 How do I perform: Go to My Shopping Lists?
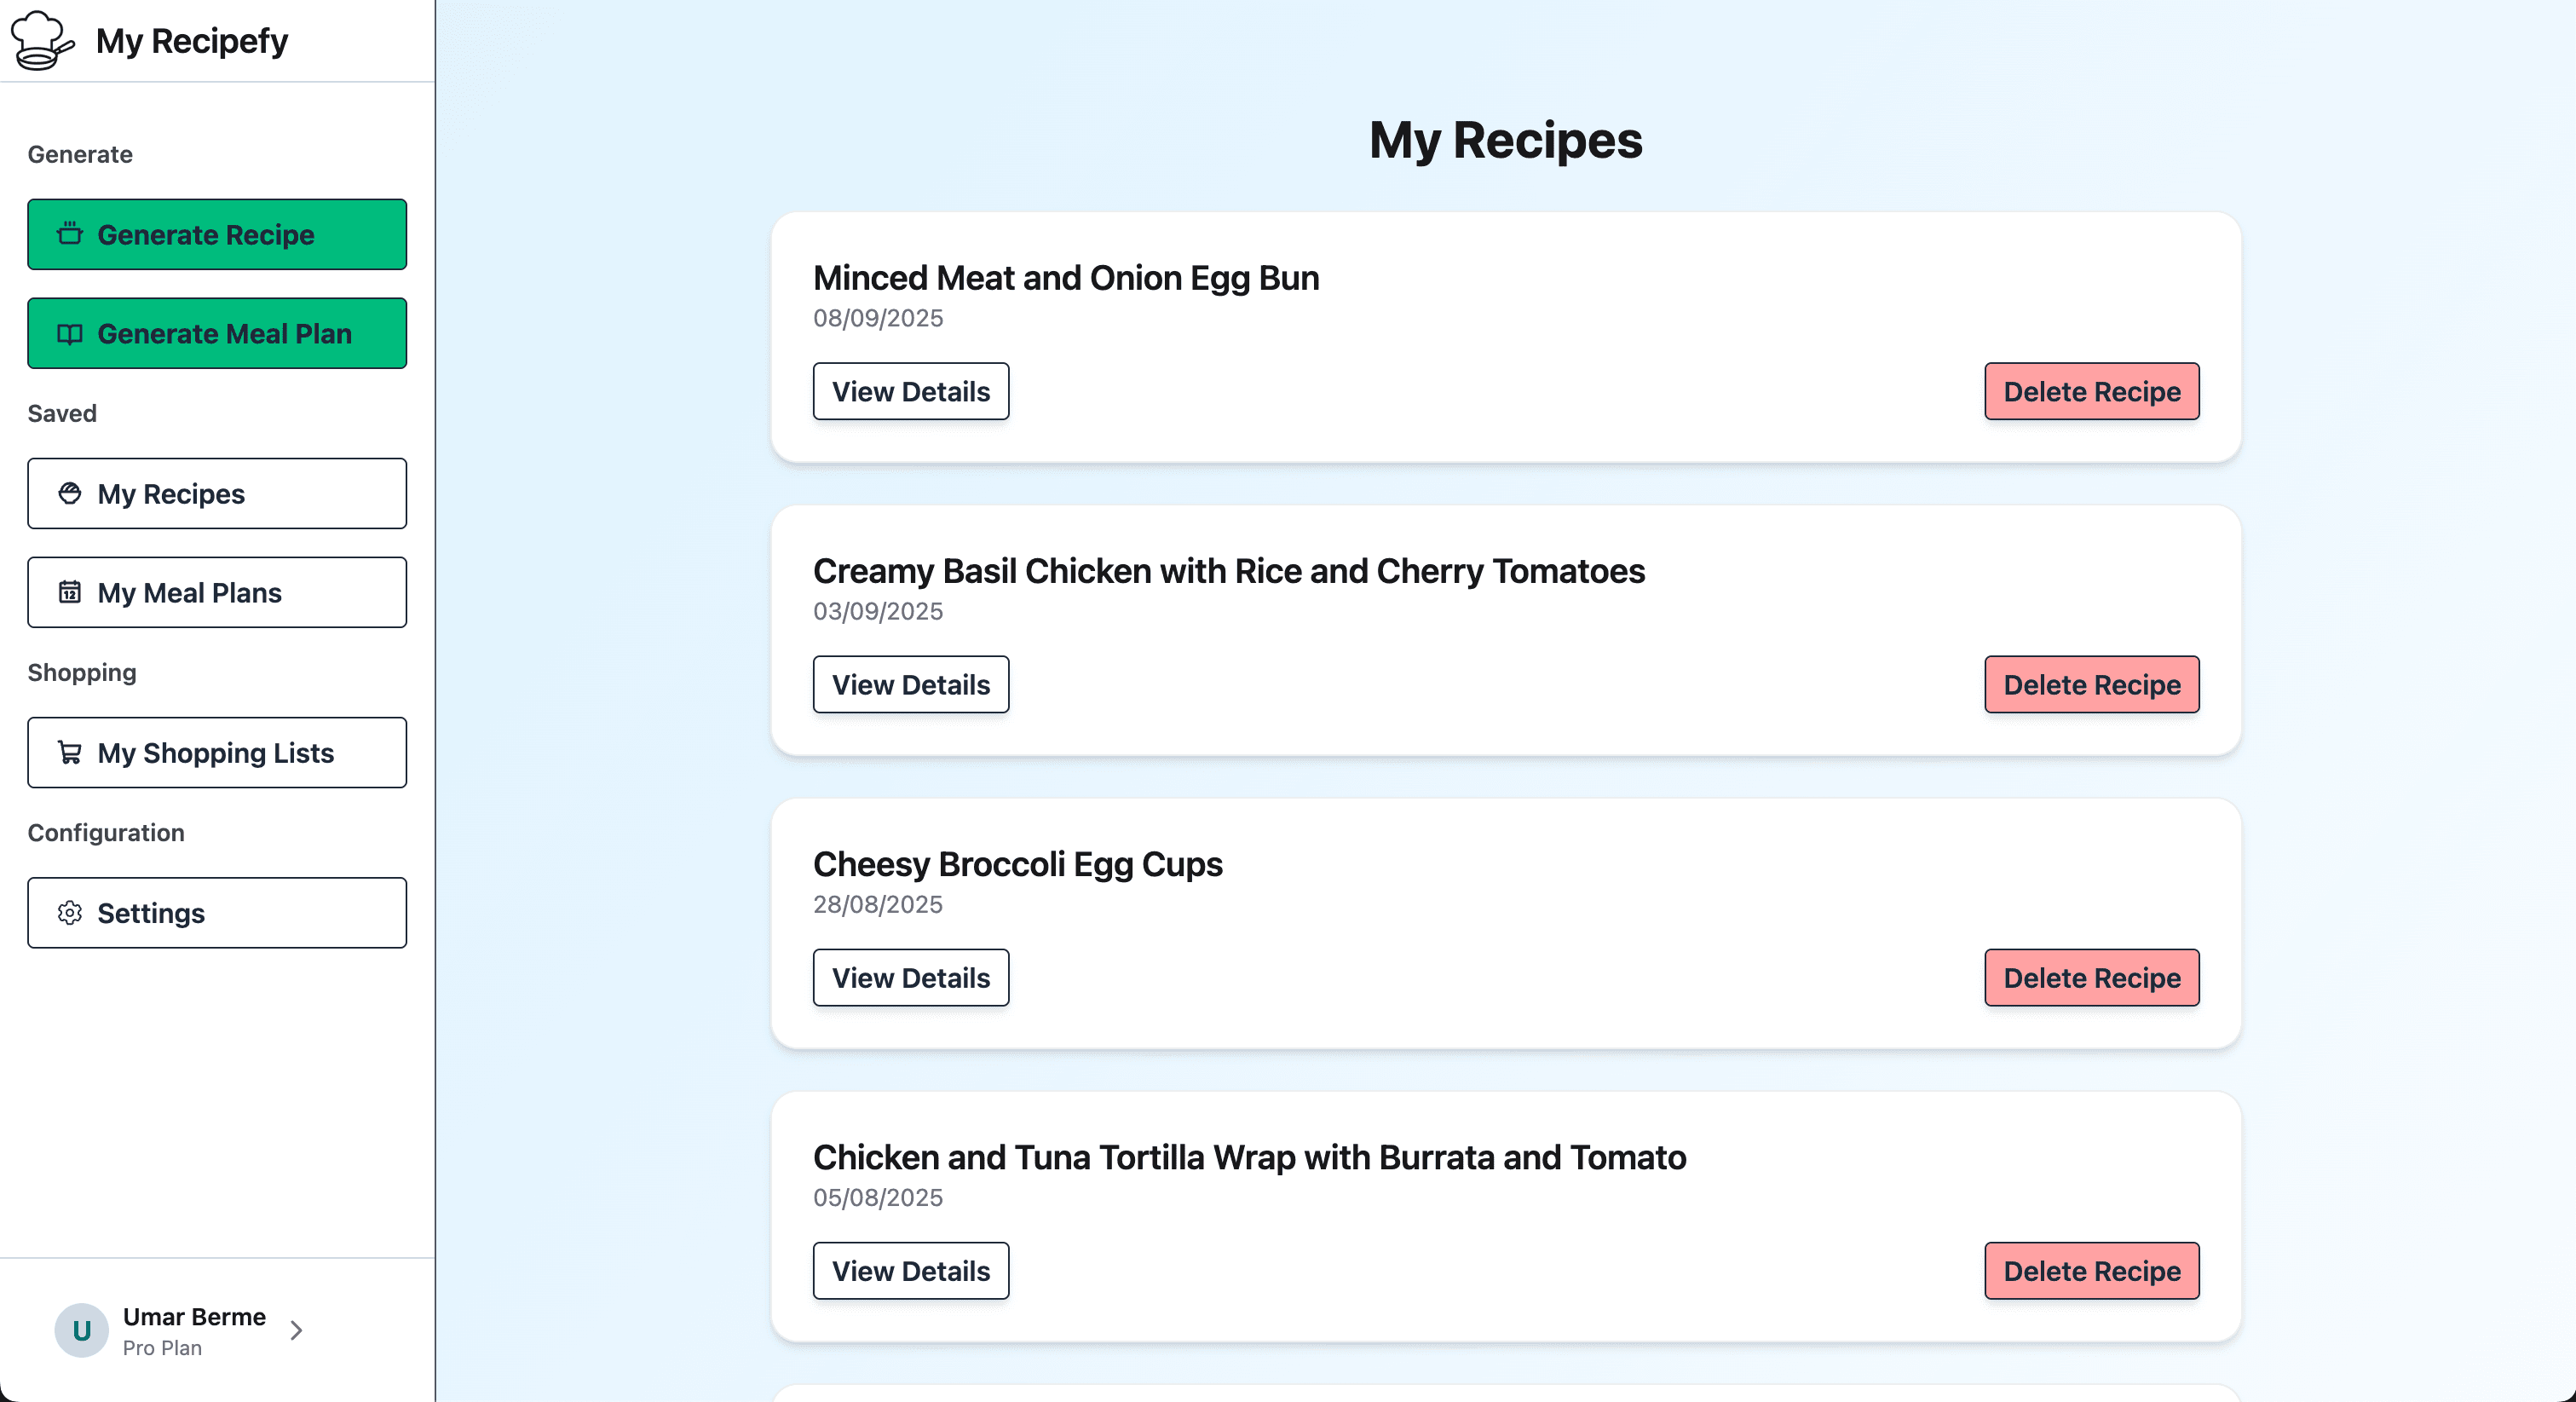tap(217, 752)
